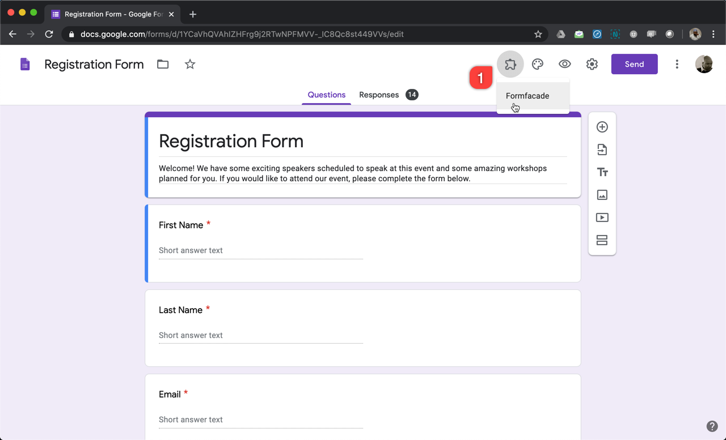
Task: Click the import questions icon
Action: [x=602, y=149]
